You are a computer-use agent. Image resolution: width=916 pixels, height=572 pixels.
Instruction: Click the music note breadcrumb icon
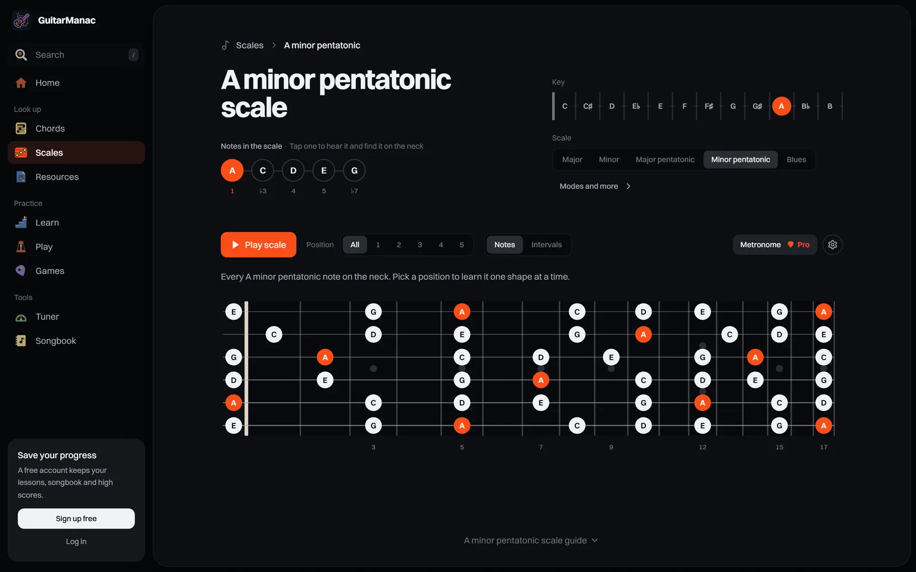click(x=226, y=45)
